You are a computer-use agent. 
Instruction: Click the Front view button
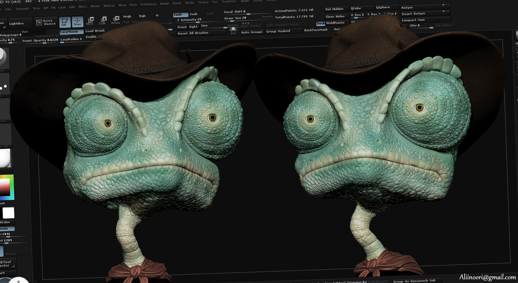coord(182,27)
